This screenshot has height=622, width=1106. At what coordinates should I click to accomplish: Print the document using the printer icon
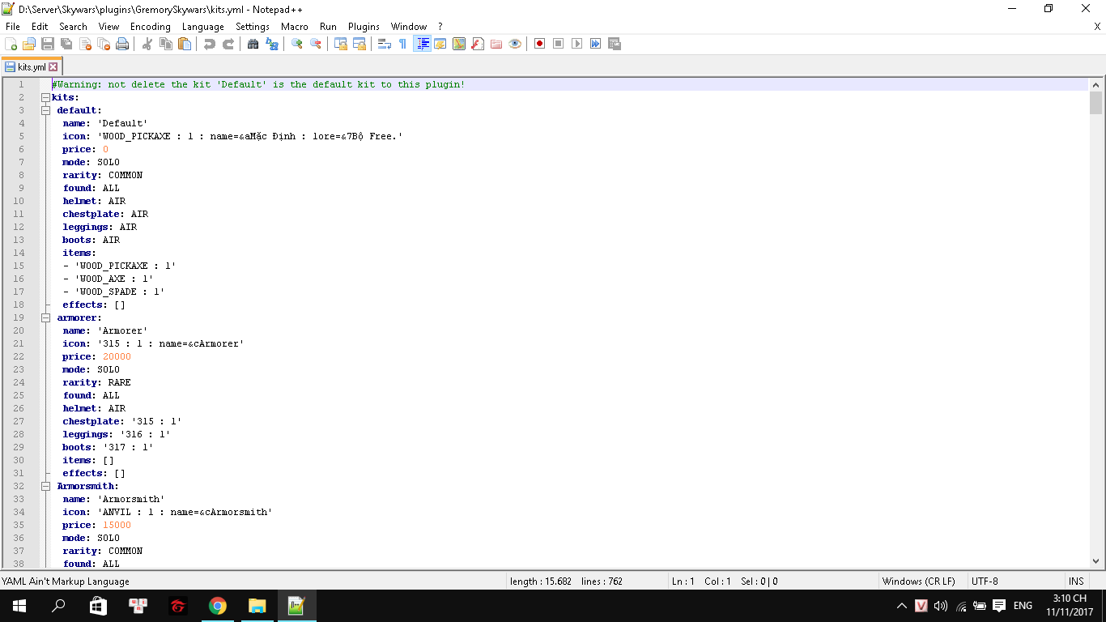(122, 44)
